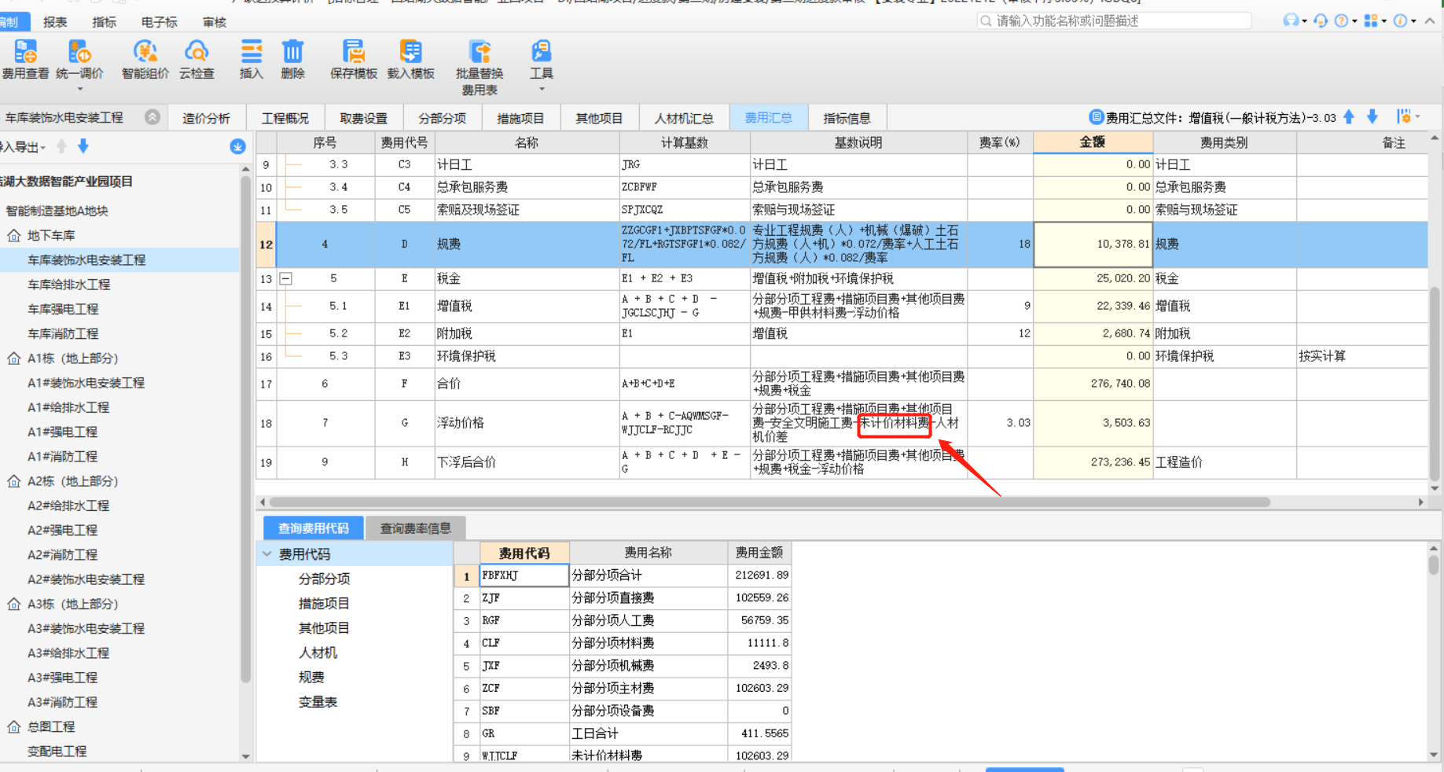Click the sidebar down arrow icon
The height and width of the screenshot is (772, 1444).
pyautogui.click(x=83, y=146)
